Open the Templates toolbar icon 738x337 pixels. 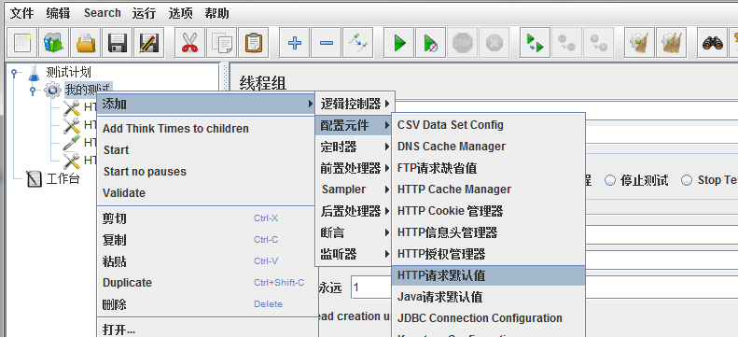(x=54, y=43)
